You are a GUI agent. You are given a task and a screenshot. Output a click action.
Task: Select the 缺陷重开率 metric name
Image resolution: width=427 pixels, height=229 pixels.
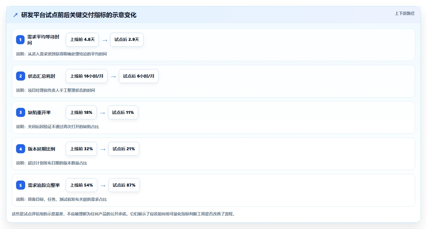[39, 112]
